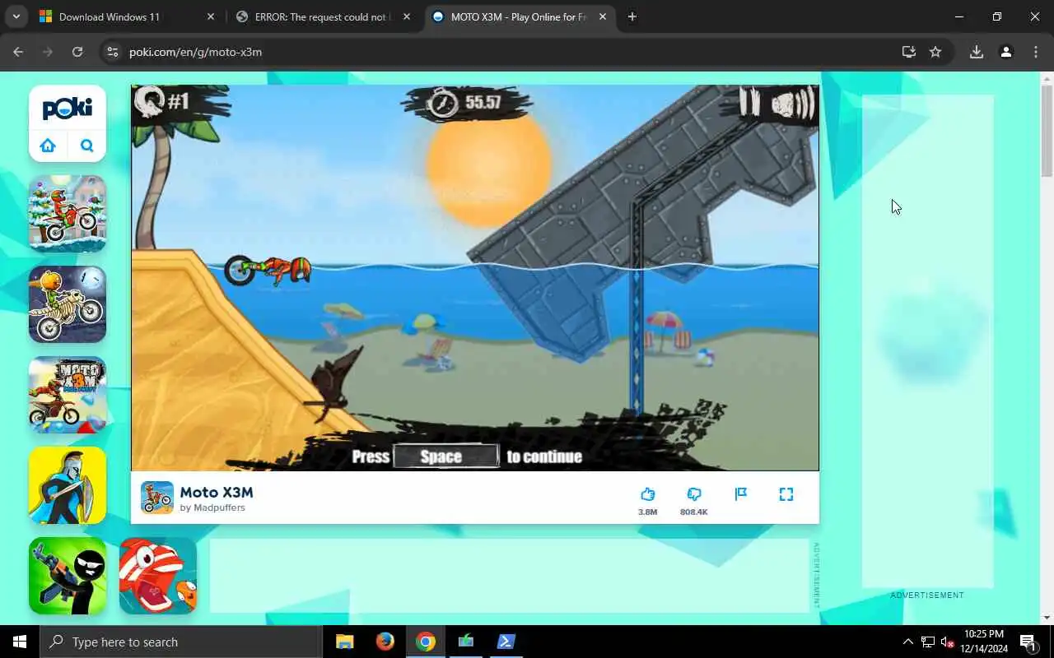Screen dimensions: 1054x658
Task: Open Chrome downloads icon
Action: (x=977, y=52)
